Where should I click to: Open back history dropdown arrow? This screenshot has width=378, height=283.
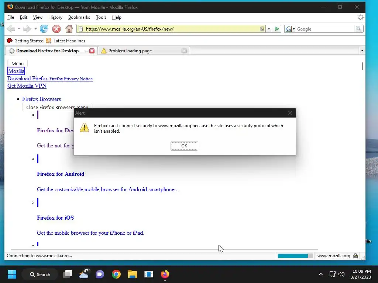pyautogui.click(x=19, y=29)
